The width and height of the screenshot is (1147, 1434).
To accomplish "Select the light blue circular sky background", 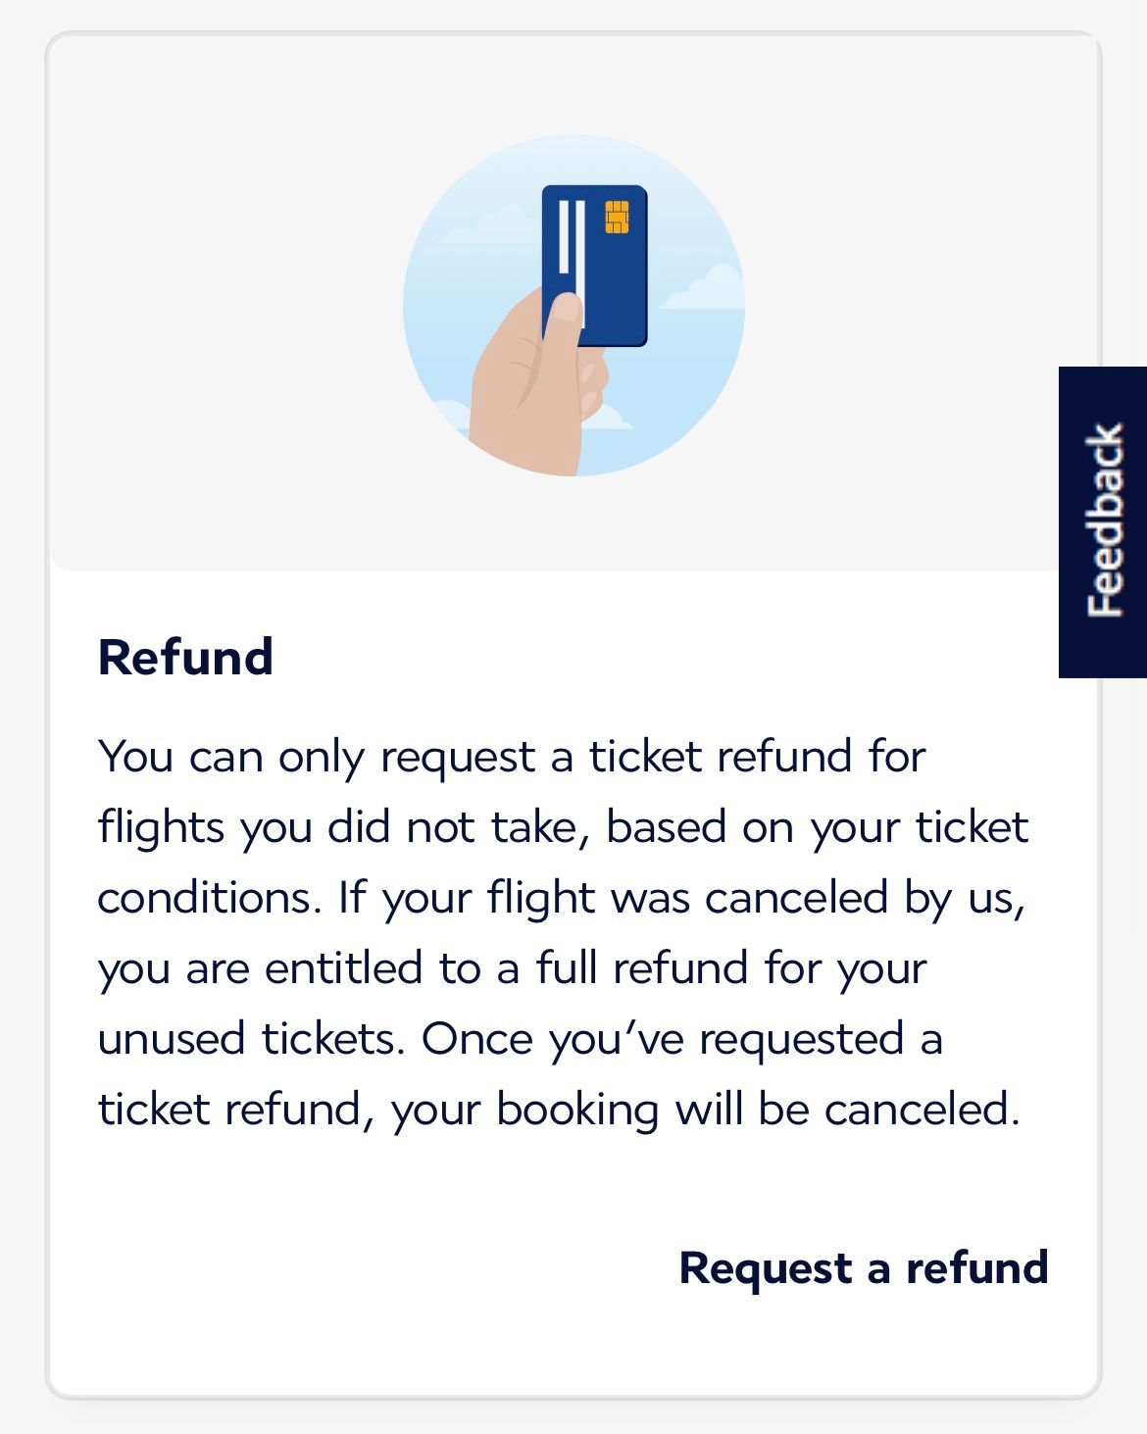I will tap(573, 305).
